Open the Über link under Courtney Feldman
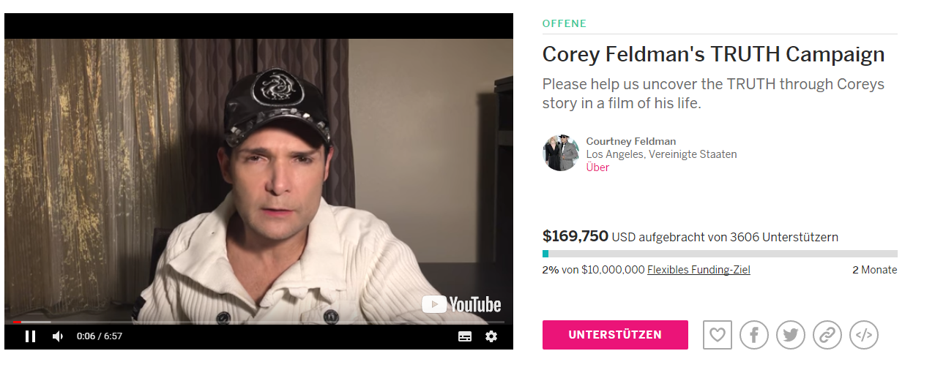This screenshot has height=370, width=935. pos(597,167)
